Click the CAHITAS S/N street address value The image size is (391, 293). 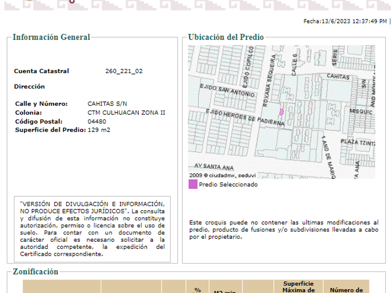tap(107, 104)
